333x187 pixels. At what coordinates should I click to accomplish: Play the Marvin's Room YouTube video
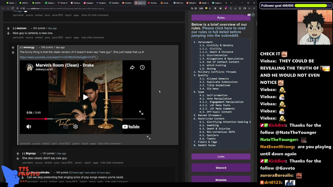click(85, 97)
